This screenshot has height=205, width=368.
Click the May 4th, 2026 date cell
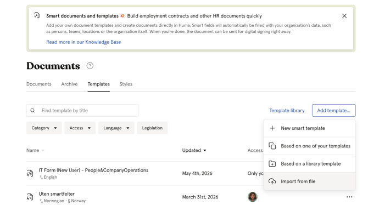(x=197, y=173)
